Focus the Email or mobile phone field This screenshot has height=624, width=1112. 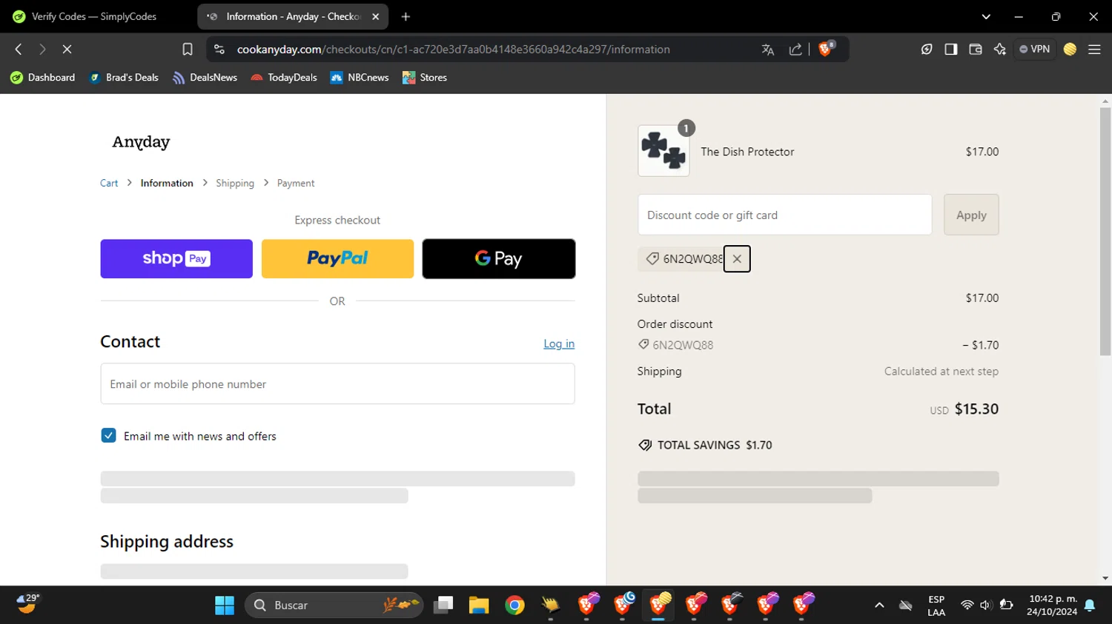coord(337,383)
